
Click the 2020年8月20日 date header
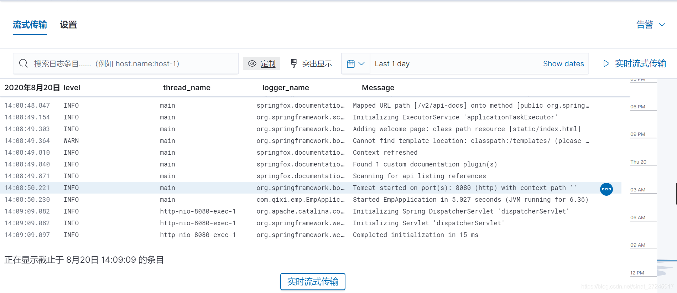point(32,88)
